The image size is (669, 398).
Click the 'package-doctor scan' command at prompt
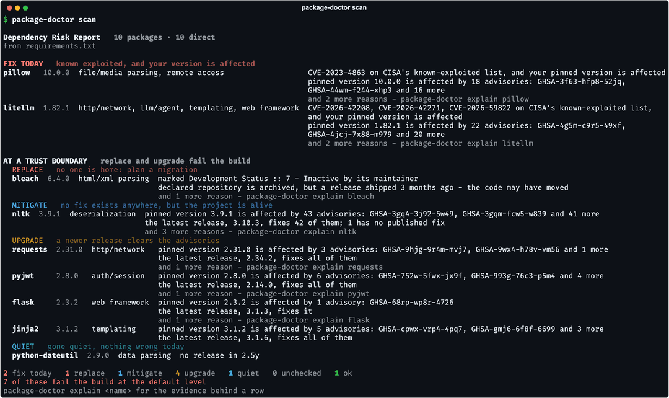(x=54, y=20)
